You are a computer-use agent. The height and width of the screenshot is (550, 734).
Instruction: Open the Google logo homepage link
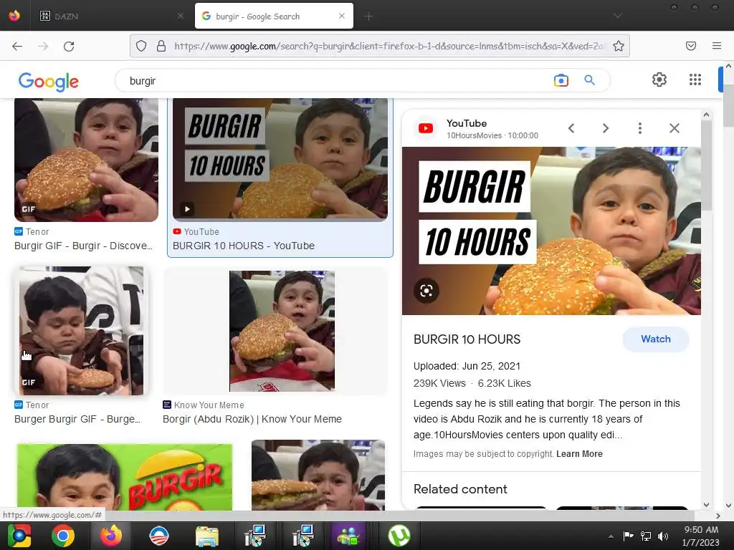[49, 82]
